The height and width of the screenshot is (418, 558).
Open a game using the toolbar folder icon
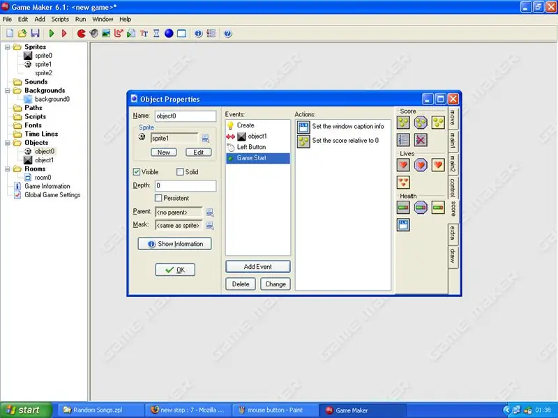tap(22, 33)
